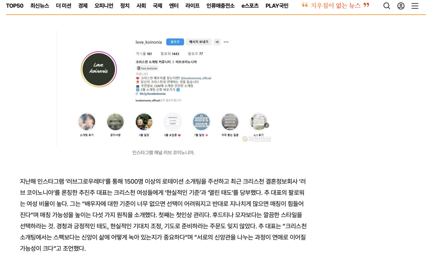Click the love_koinonia Instagram screenshot image
430x265 pixels.
164,88
